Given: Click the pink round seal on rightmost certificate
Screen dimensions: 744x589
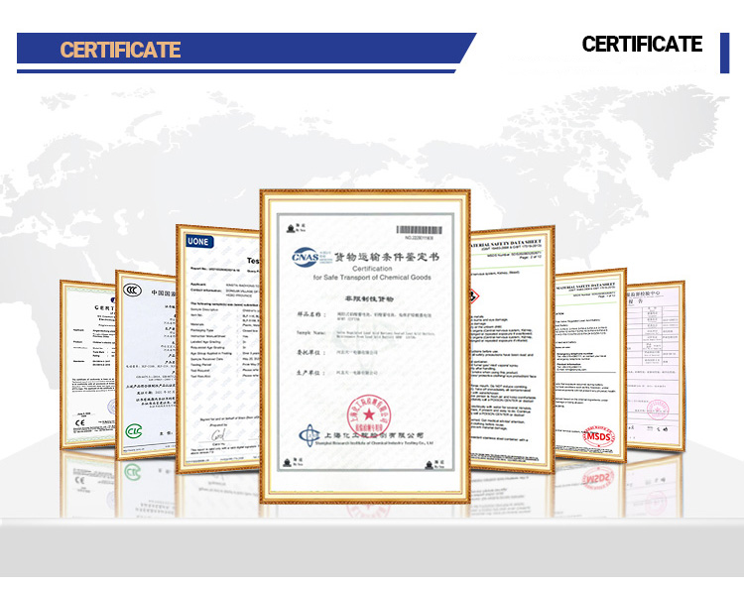Looking at the screenshot, I should click(x=658, y=409).
